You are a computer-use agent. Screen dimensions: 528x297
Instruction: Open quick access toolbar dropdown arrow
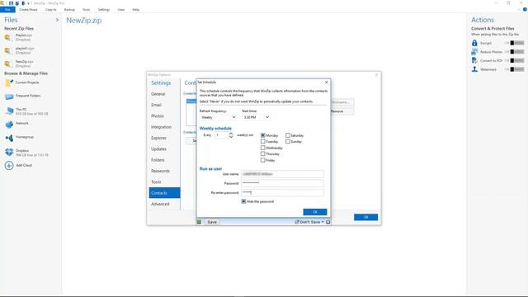29,3
